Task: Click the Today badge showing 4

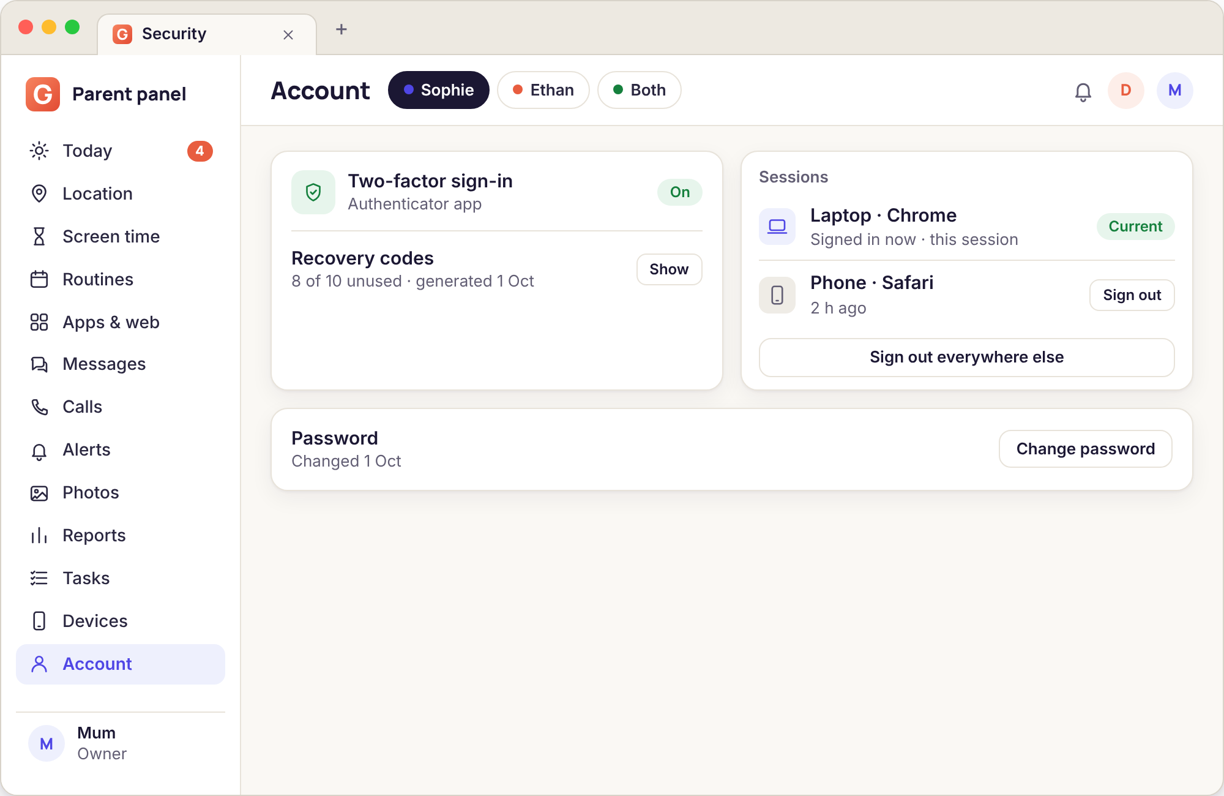Action: pyautogui.click(x=200, y=151)
